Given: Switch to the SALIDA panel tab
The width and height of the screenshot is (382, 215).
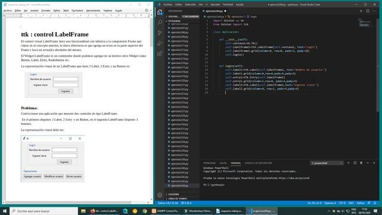Looking at the screenshot, I should click(x=223, y=163).
